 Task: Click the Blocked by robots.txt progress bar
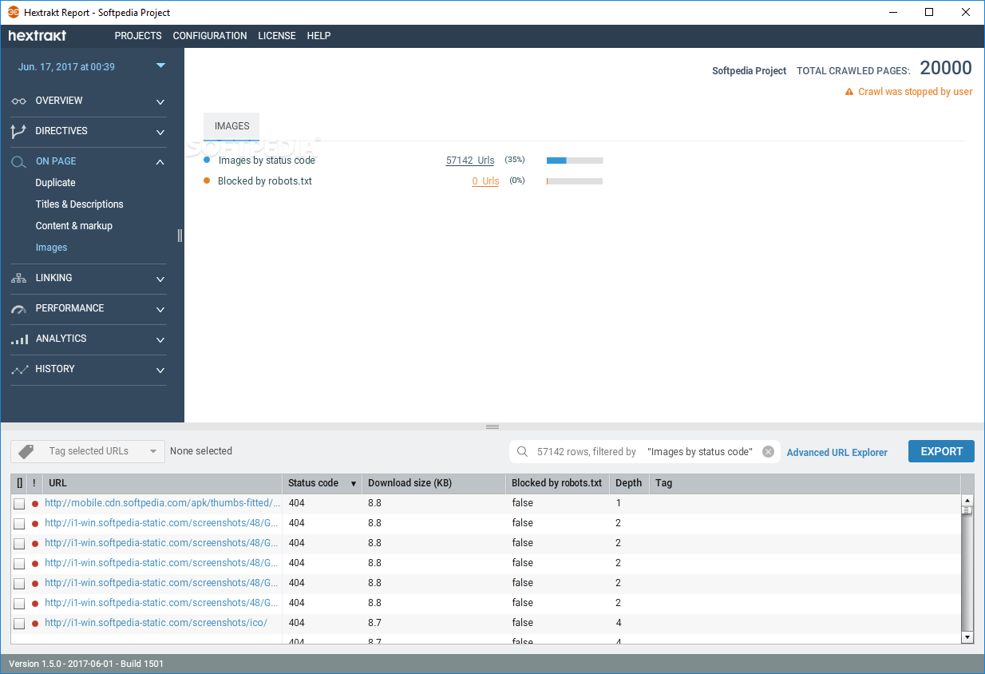click(575, 181)
